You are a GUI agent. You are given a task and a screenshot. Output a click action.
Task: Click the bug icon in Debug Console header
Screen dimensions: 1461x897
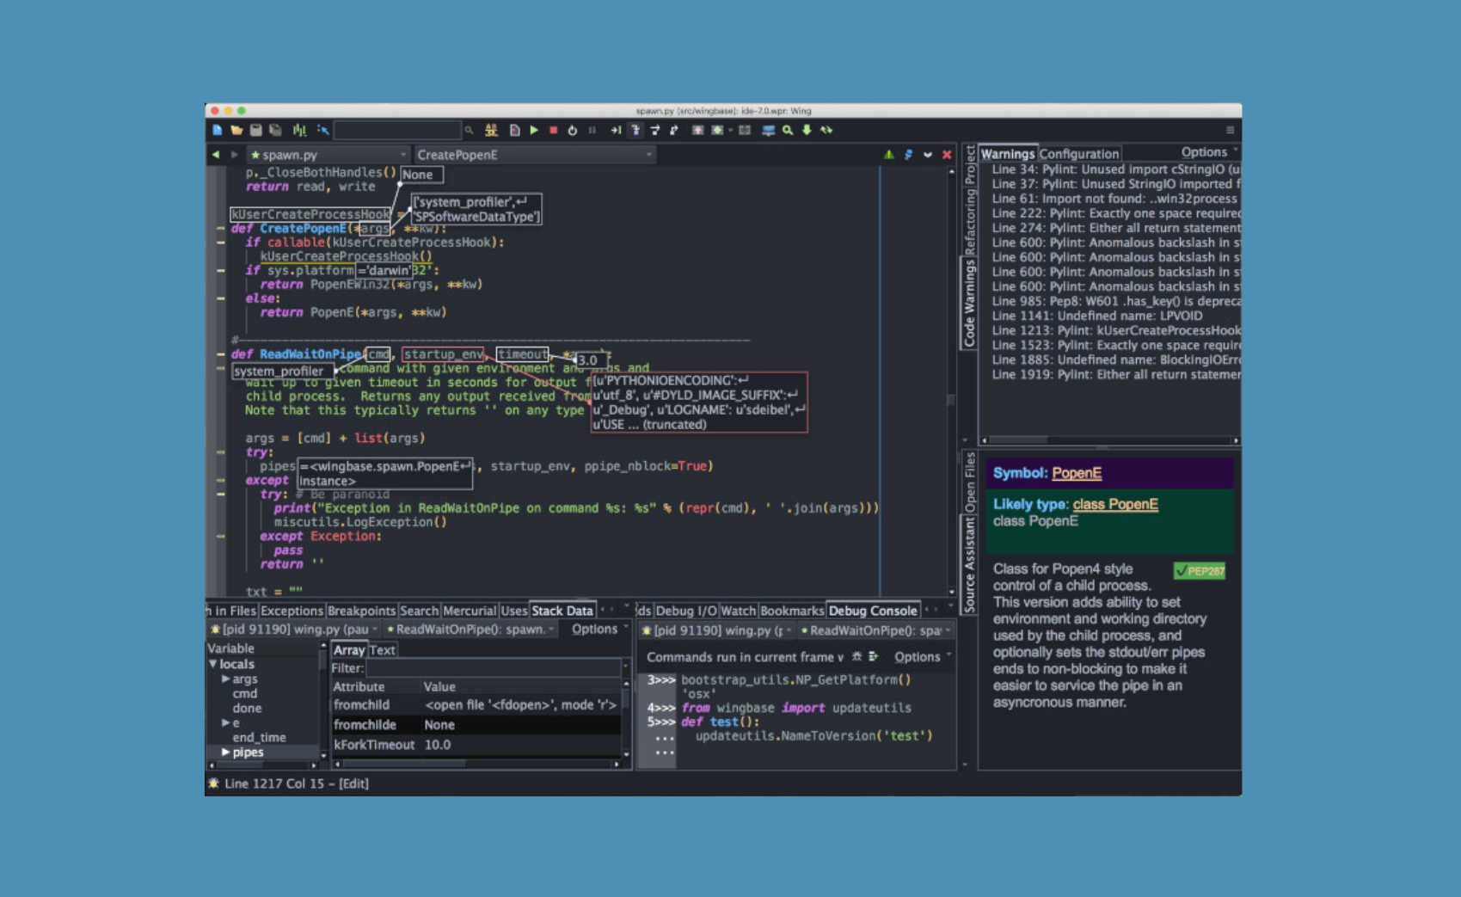[856, 656]
